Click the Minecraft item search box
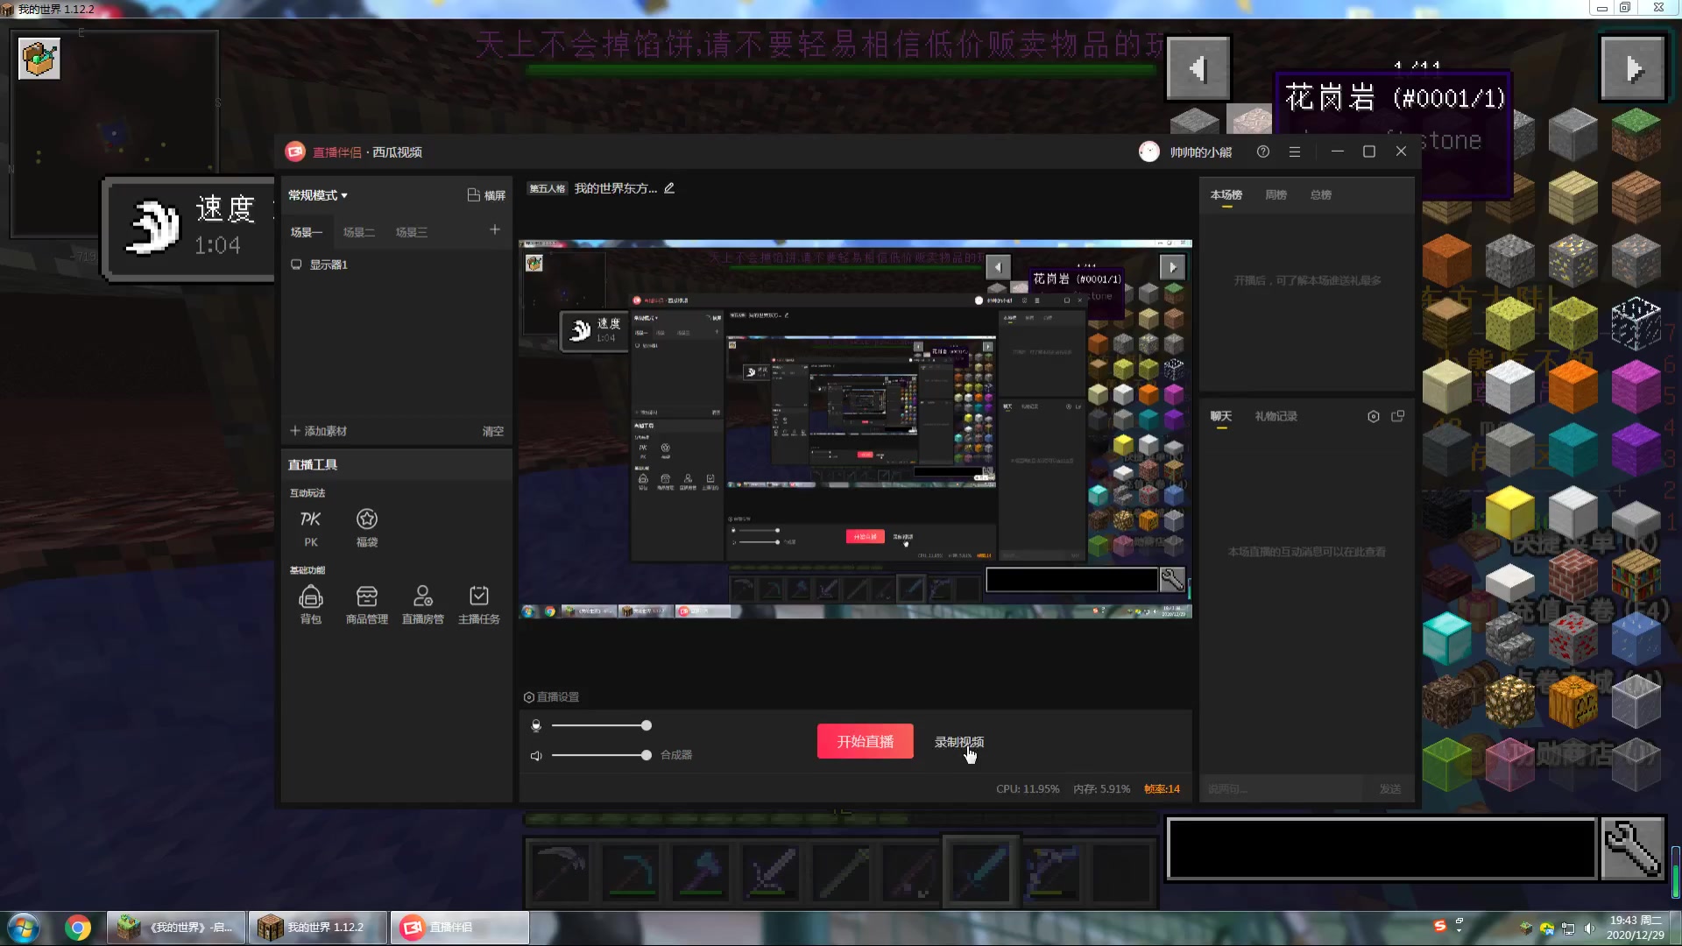Viewport: 1682px width, 946px height. tap(1382, 848)
